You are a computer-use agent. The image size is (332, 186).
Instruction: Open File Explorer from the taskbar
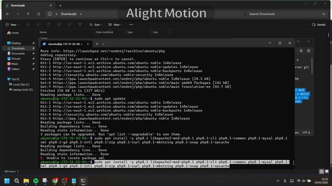[26, 181]
